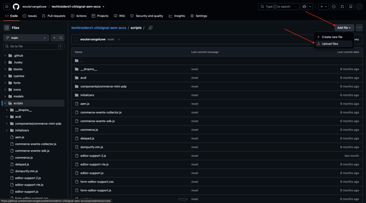Screen dimensions: 366x203
Task: Open Security and quality tab
Action: pos(146,16)
